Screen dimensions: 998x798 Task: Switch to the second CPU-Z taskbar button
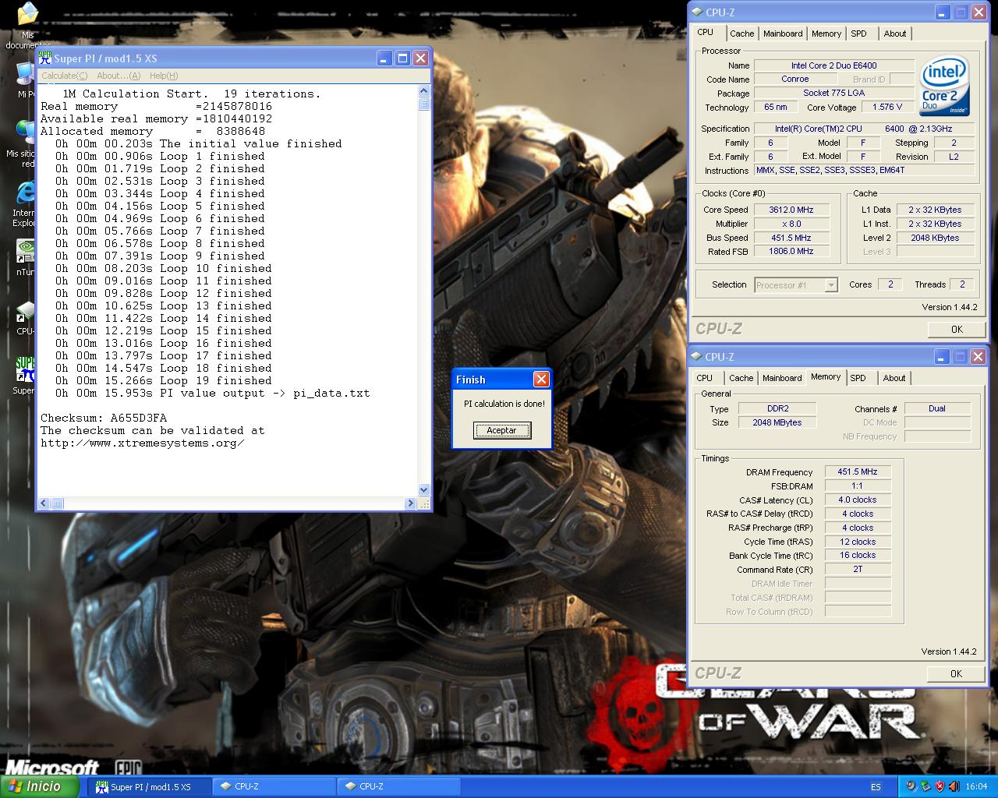click(x=398, y=787)
